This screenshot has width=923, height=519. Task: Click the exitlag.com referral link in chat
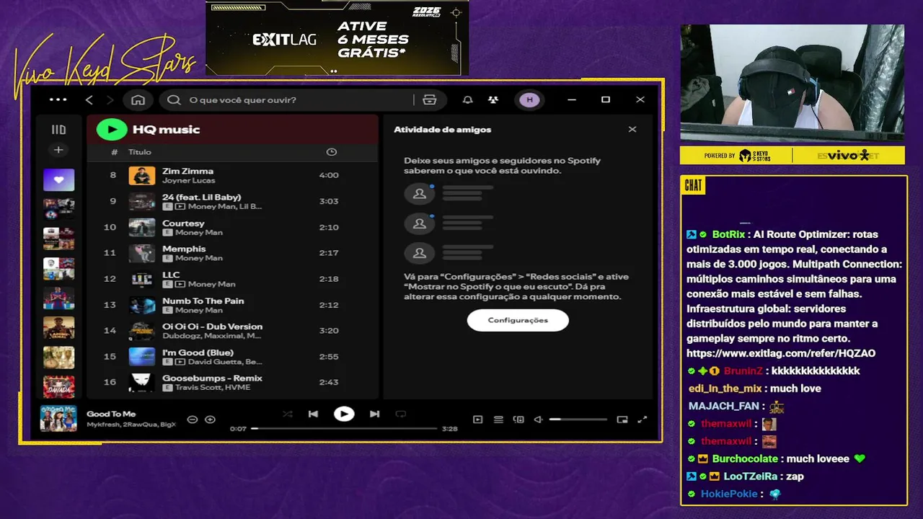coord(781,353)
